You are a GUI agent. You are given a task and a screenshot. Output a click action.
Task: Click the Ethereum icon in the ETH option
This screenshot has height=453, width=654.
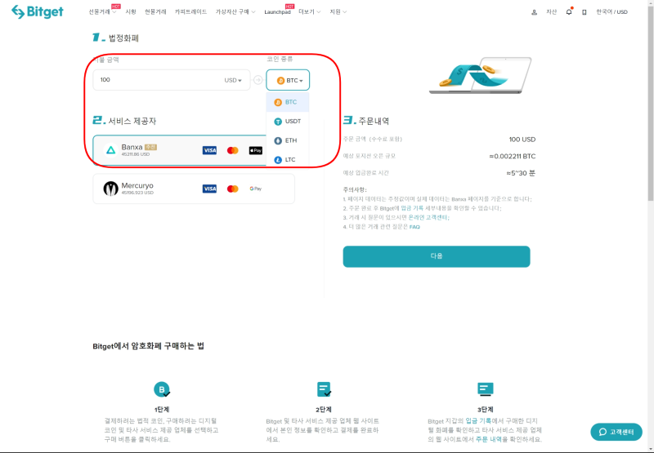278,140
